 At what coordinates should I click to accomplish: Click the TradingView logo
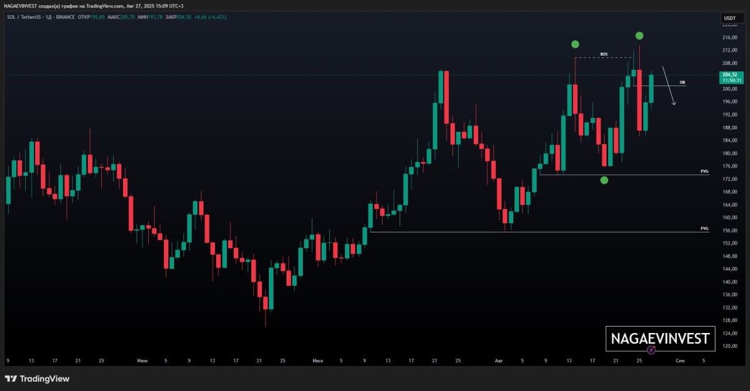pyautogui.click(x=37, y=379)
